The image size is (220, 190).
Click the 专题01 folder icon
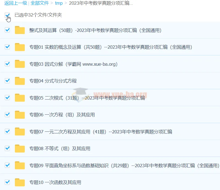pos(20,47)
